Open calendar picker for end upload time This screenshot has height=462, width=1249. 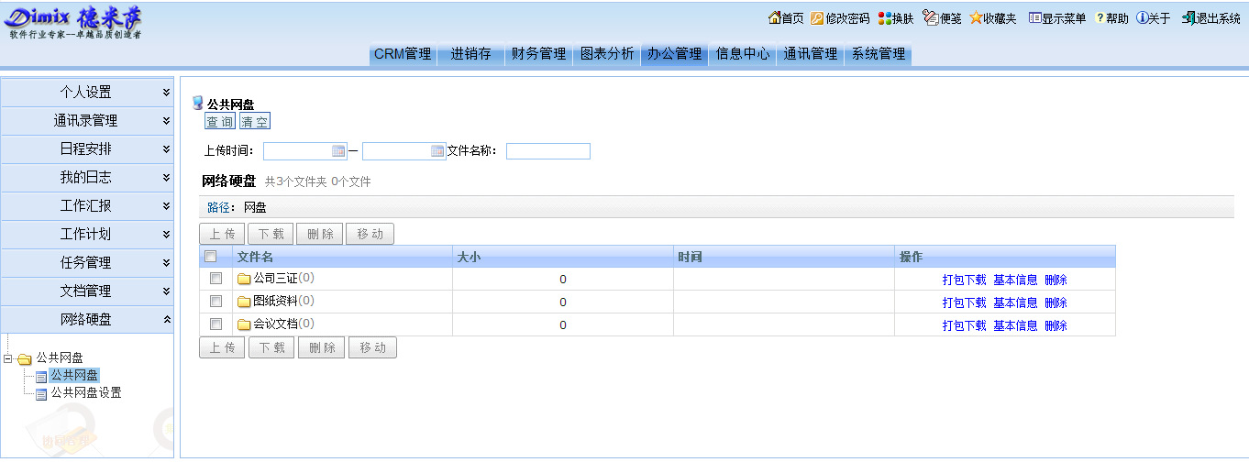point(437,151)
